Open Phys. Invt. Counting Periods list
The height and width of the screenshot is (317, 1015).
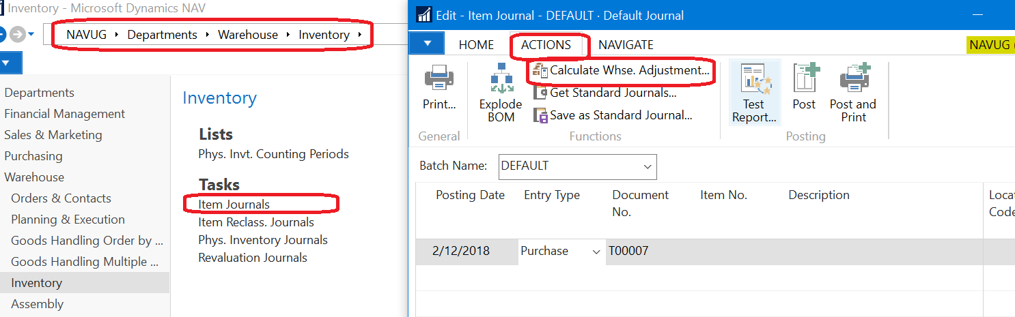click(273, 154)
